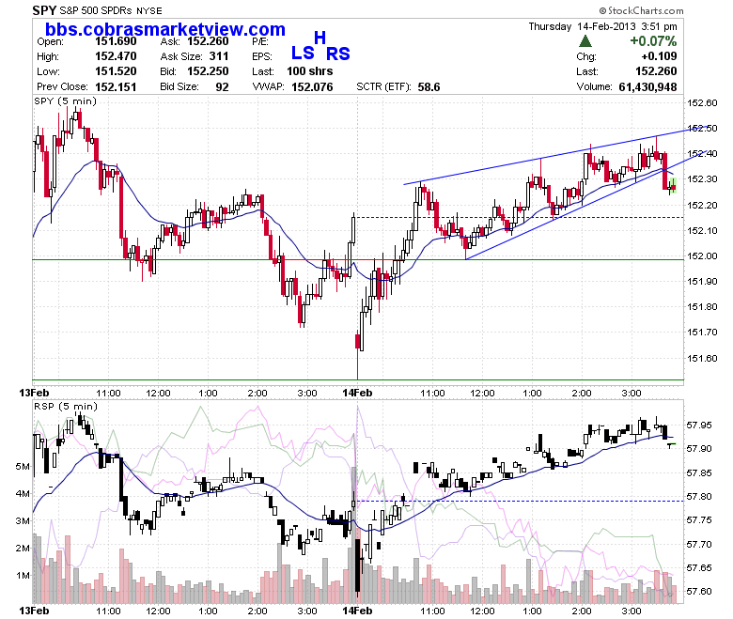The height and width of the screenshot is (619, 733).
Task: Click the 57.80 RSP price axis label
Action: pyautogui.click(x=699, y=497)
